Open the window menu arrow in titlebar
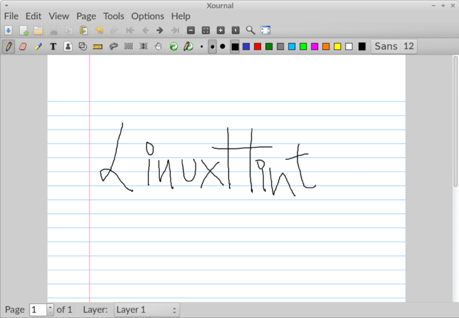The width and height of the screenshot is (459, 318). click(x=6, y=6)
